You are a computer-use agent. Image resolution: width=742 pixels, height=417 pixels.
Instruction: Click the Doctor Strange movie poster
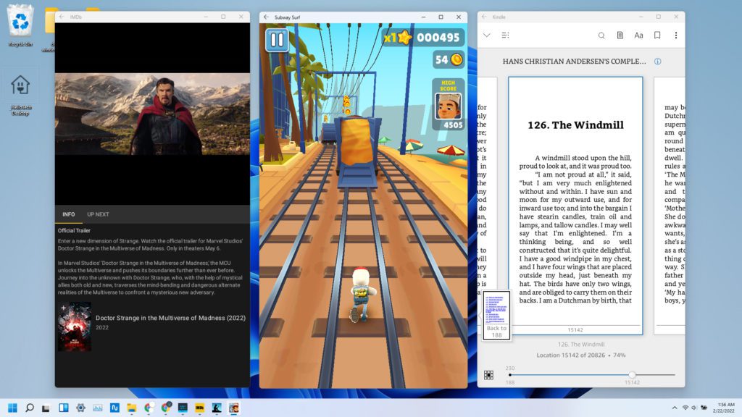pyautogui.click(x=75, y=327)
